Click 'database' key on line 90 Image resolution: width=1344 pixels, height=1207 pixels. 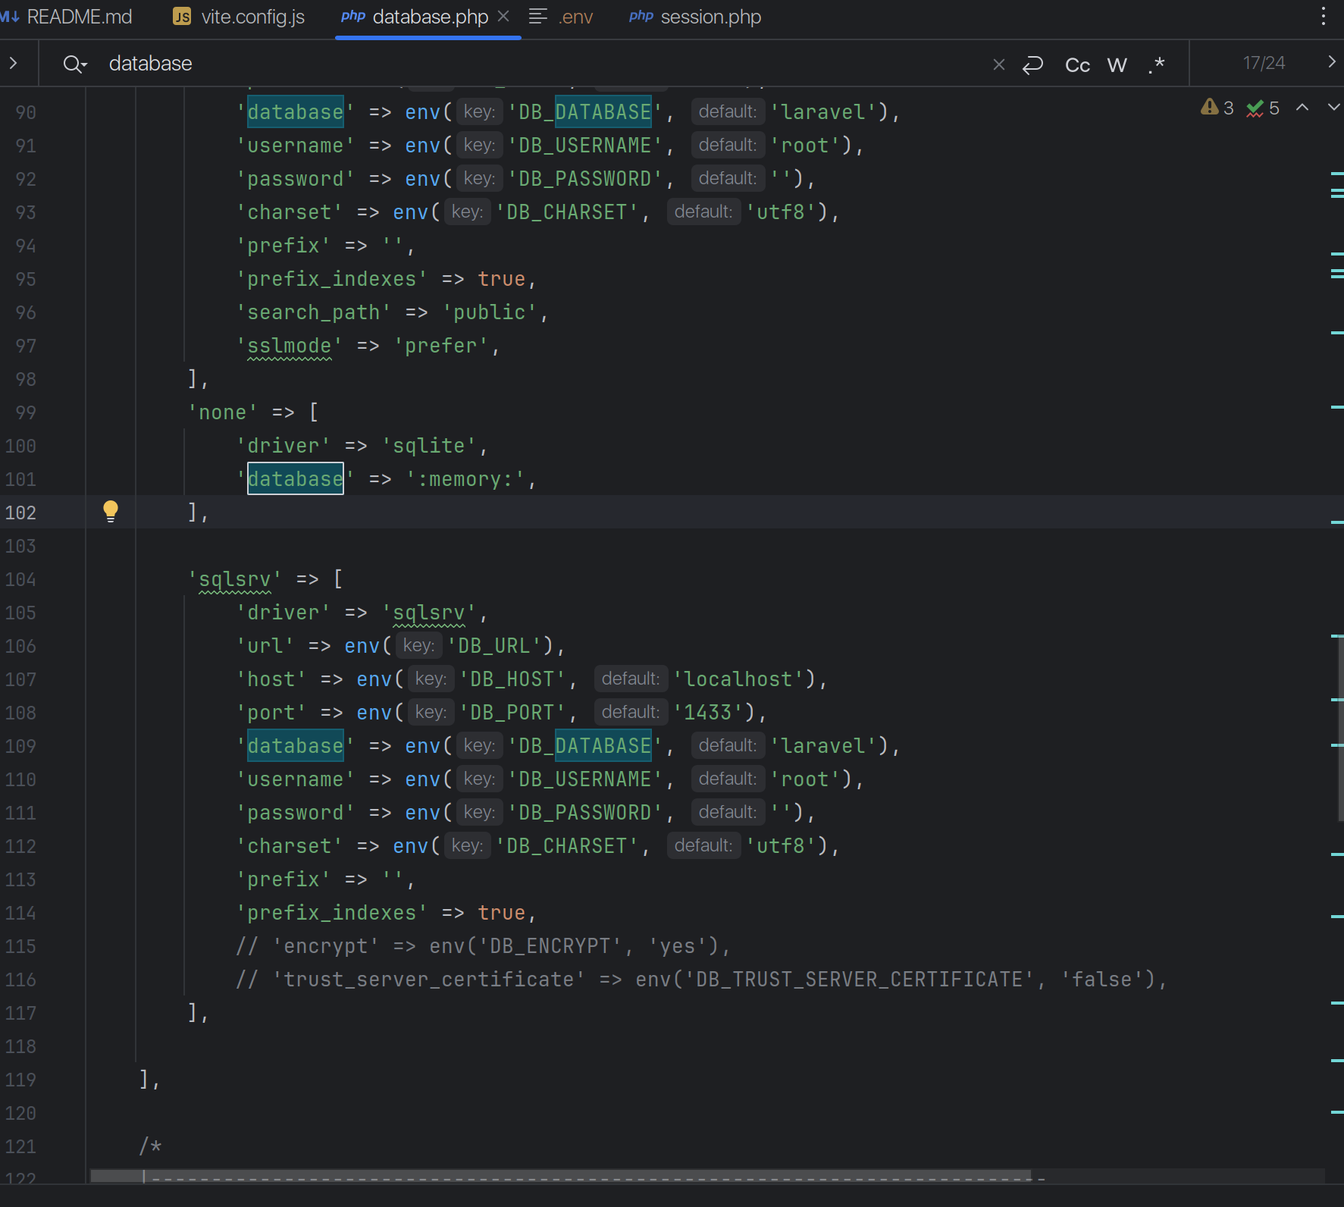[296, 112]
